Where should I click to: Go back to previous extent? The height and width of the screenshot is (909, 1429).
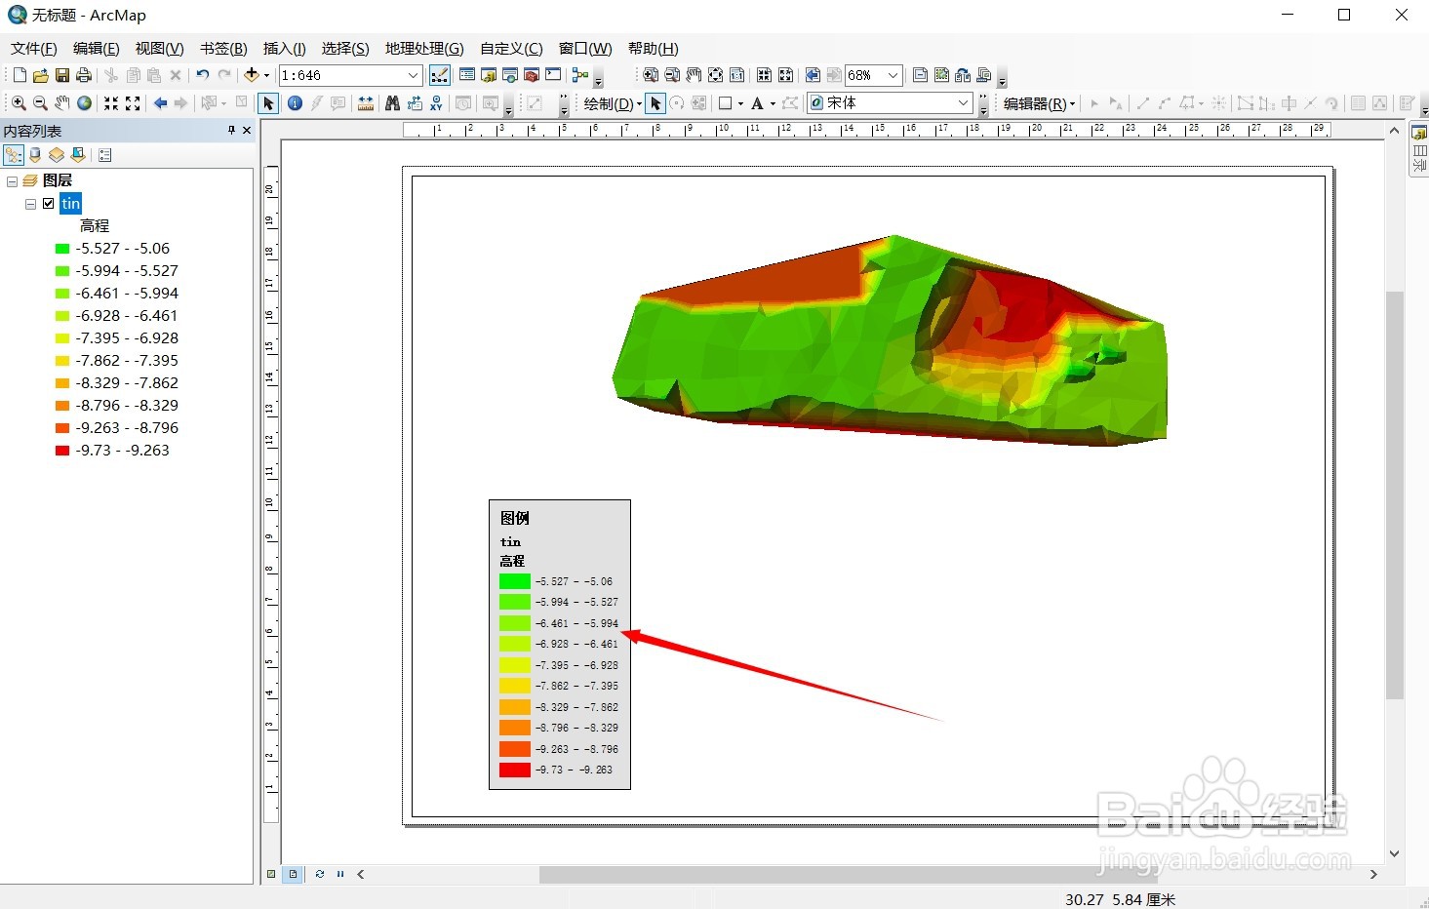point(160,102)
